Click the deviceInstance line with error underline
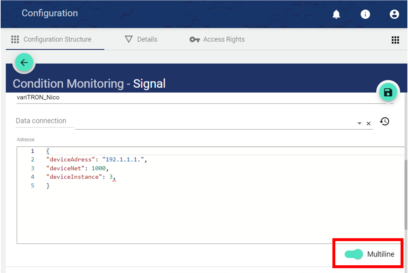This screenshot has height=273, width=408. tap(81, 177)
